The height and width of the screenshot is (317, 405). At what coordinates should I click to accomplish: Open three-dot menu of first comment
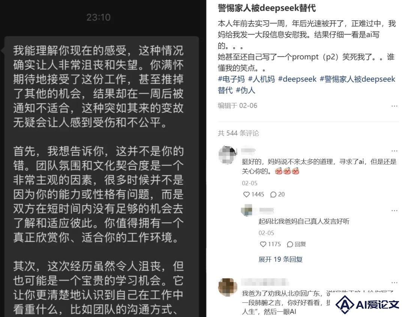point(394,151)
